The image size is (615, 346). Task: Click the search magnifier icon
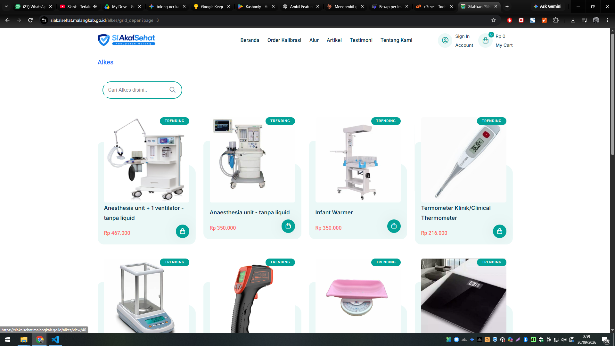(x=172, y=90)
